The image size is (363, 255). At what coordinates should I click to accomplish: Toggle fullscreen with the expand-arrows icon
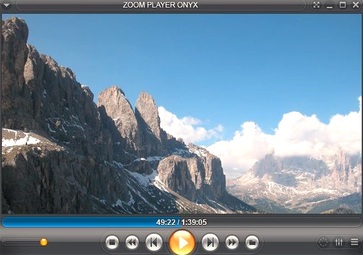pos(316,5)
